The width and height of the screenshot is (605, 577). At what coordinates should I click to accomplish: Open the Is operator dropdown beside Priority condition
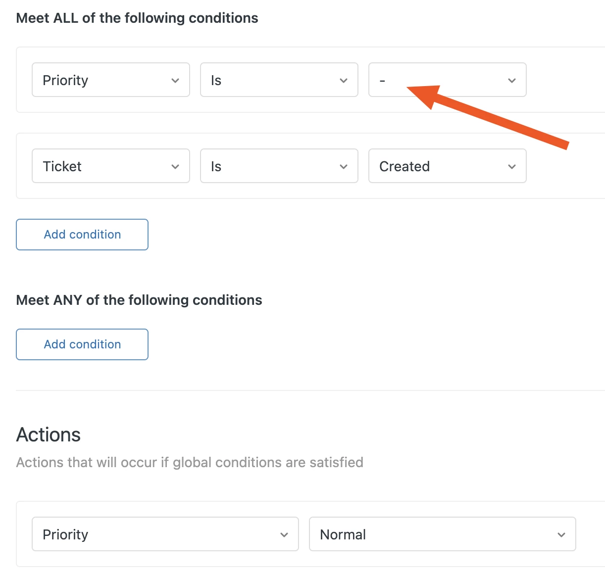(272, 80)
